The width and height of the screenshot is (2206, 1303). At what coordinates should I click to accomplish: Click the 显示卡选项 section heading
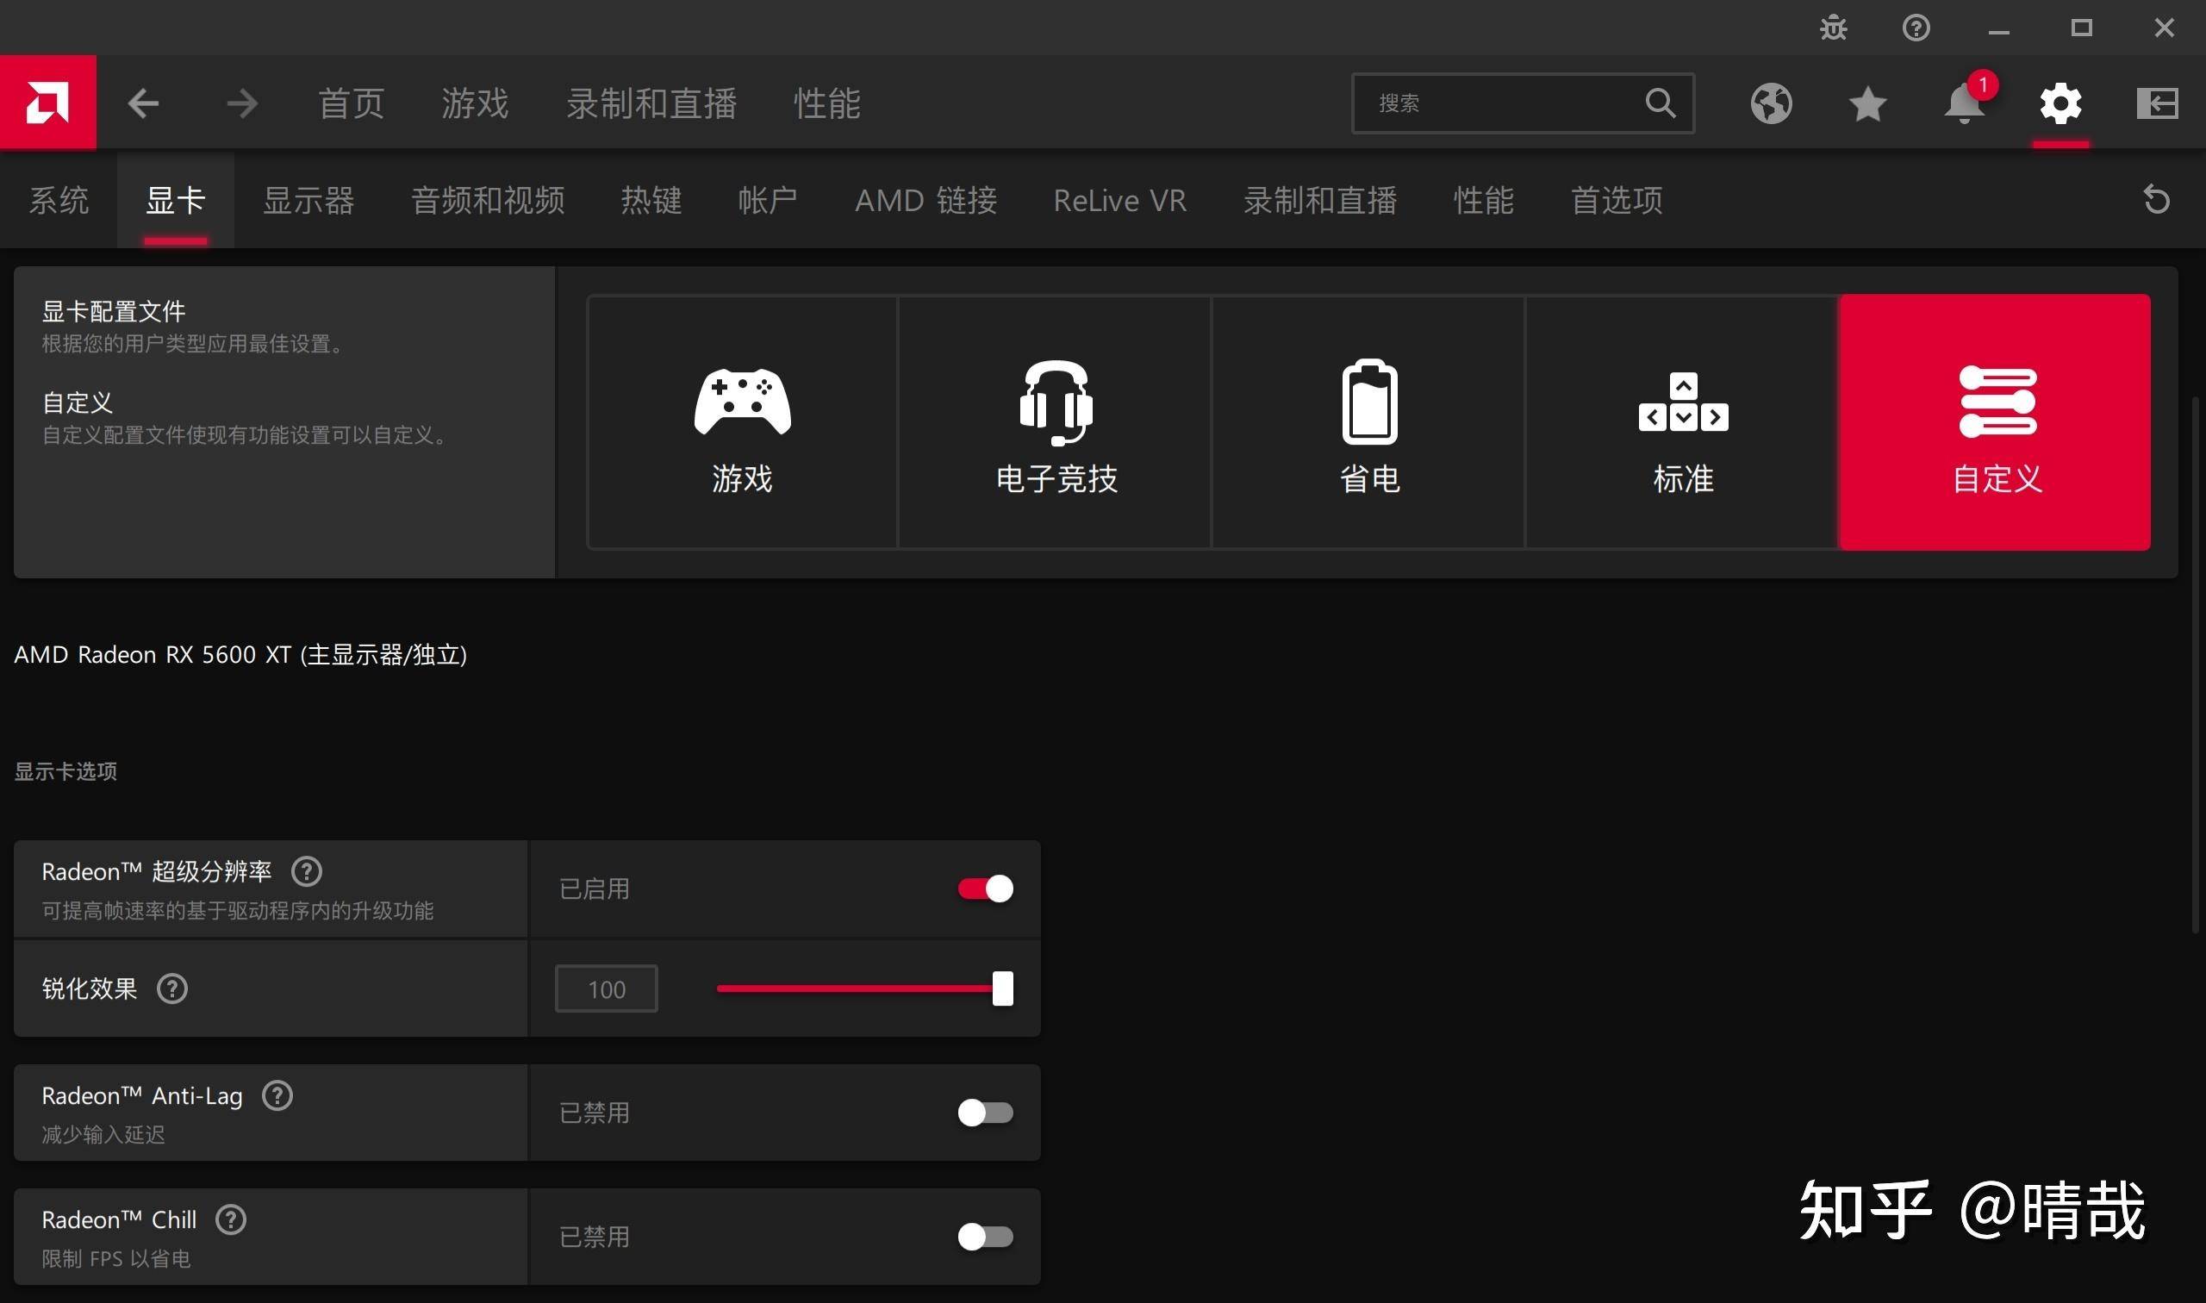65,771
